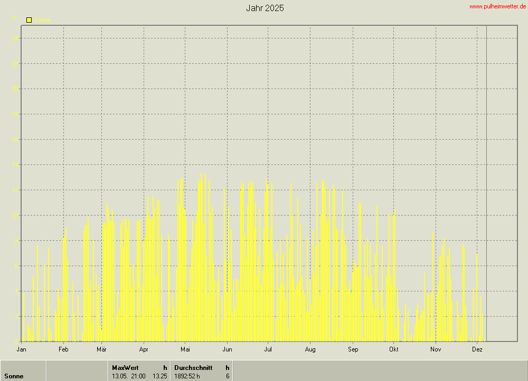Image resolution: width=528 pixels, height=381 pixels.
Task: Click the Sonne legend label text
Action: pyautogui.click(x=44, y=21)
